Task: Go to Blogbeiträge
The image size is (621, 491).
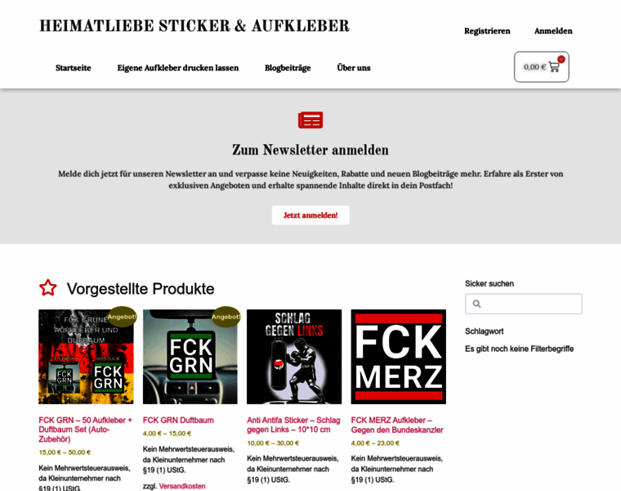Action: click(x=288, y=68)
